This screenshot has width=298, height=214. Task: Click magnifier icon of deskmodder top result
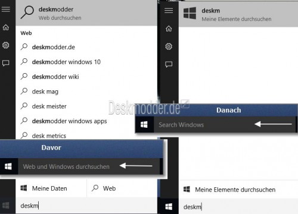(27, 12)
